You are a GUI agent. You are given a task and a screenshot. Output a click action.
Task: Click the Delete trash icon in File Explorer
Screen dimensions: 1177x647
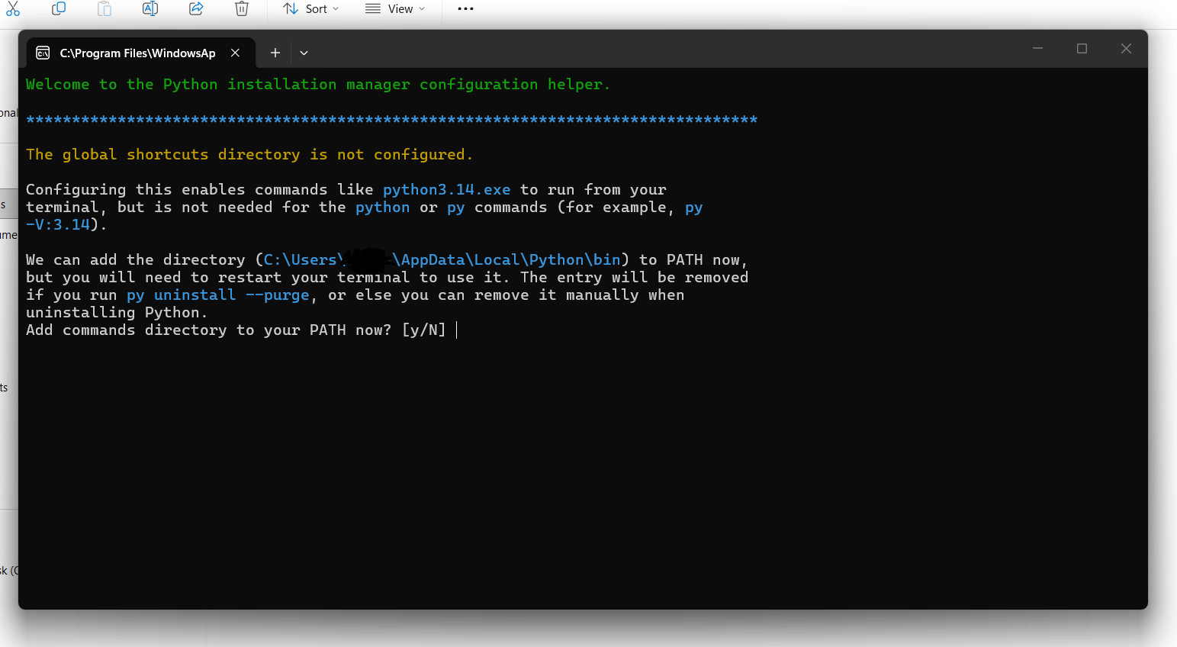coord(241,8)
